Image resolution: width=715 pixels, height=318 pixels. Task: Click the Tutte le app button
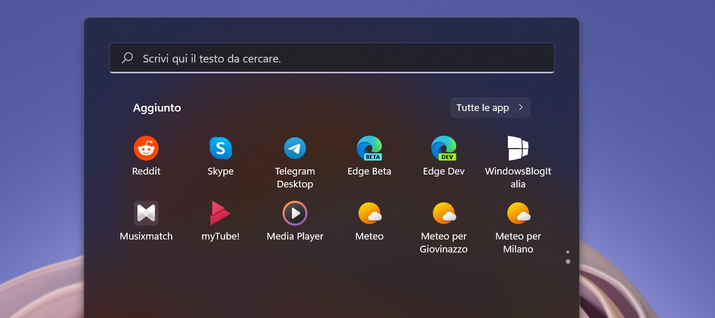[x=490, y=108]
